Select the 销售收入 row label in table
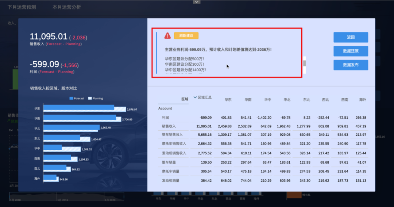The height and width of the screenshot is (207, 394). pos(169,126)
